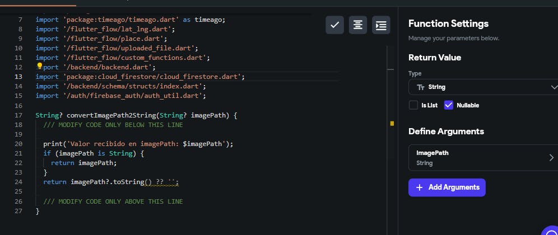Click the Return Value dropdown arrow
558x235 pixels.
pyautogui.click(x=554, y=87)
